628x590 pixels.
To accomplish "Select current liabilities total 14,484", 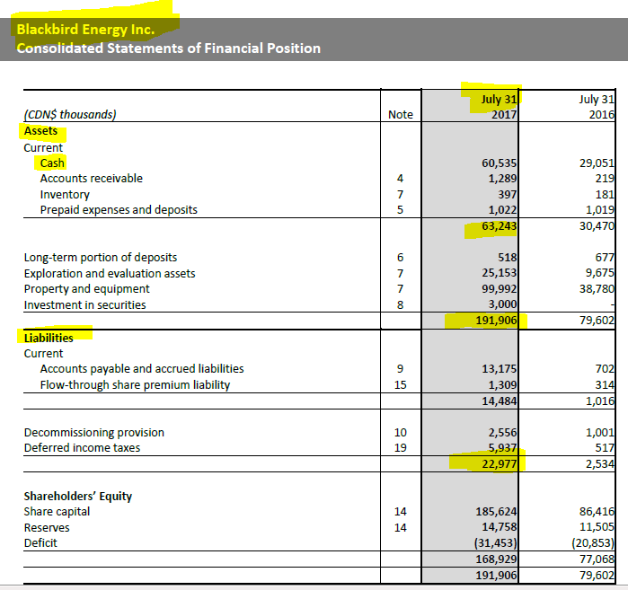I will (499, 401).
